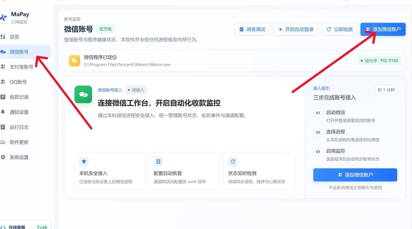Click the 通知设置 bell icon

(x=3, y=112)
